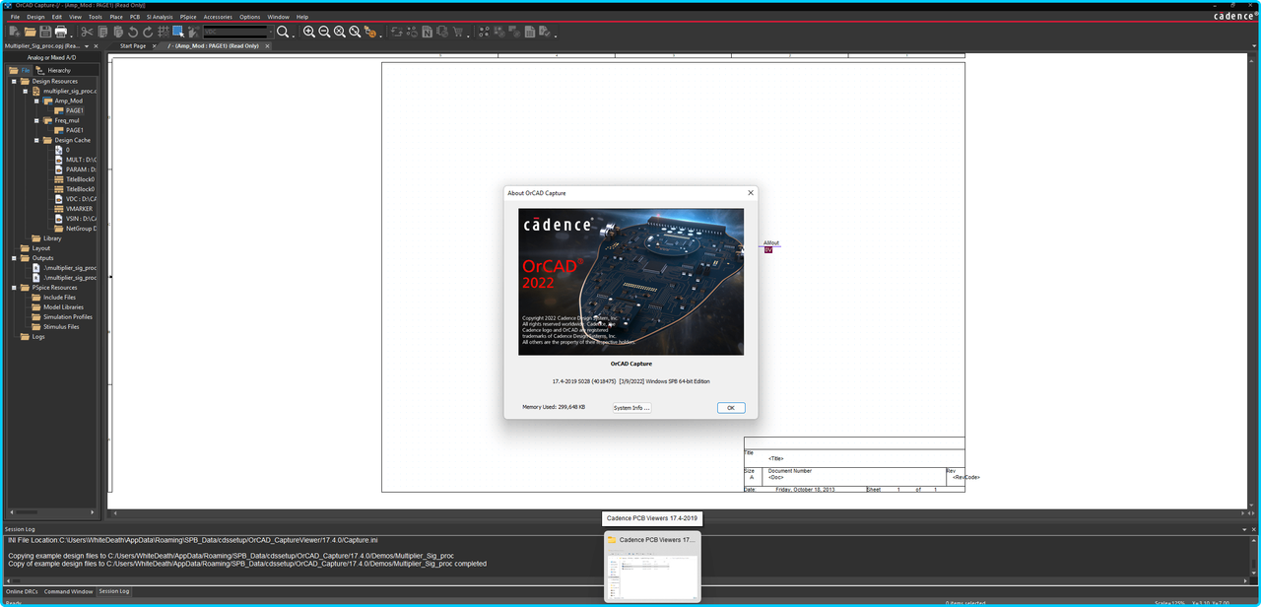
Task: Collapse the Outputs folder node
Action: click(x=14, y=258)
